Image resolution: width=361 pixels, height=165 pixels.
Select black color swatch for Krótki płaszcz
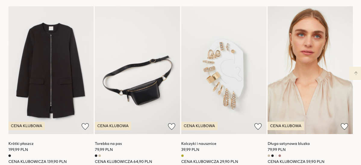[x=10, y=156]
